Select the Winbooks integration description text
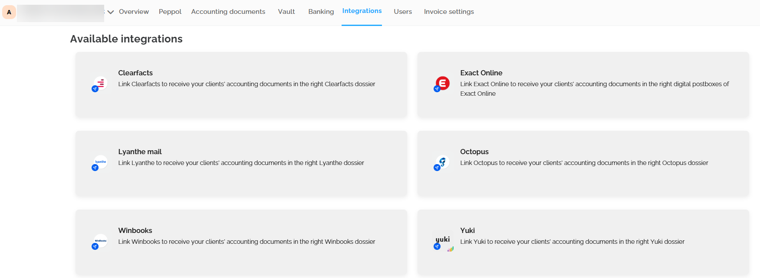 tap(247, 242)
